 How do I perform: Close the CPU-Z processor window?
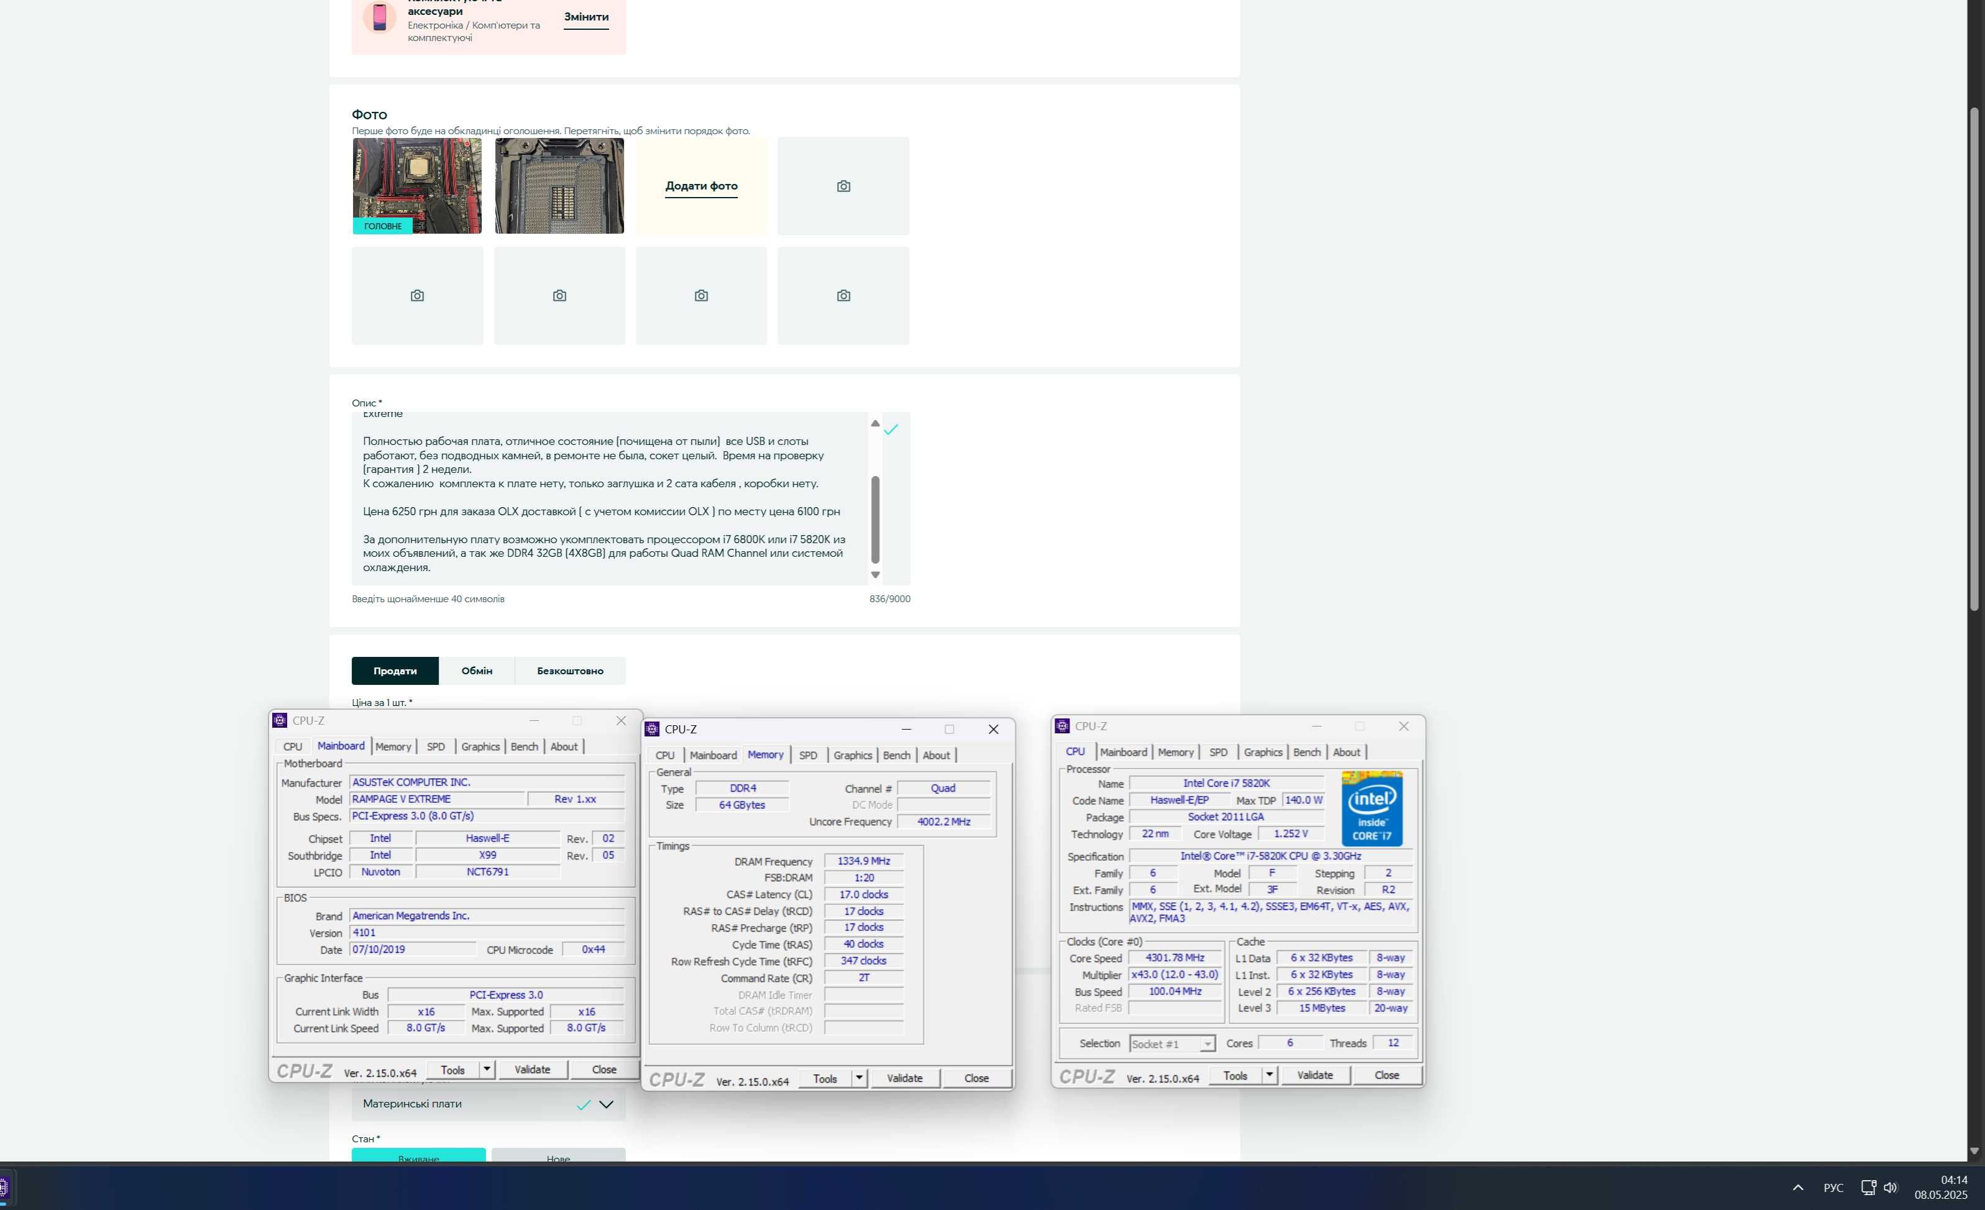(x=1403, y=726)
